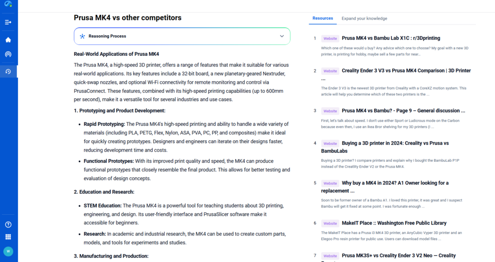Open the apps grid icon
Screen dimensions: 495x262
8,237
